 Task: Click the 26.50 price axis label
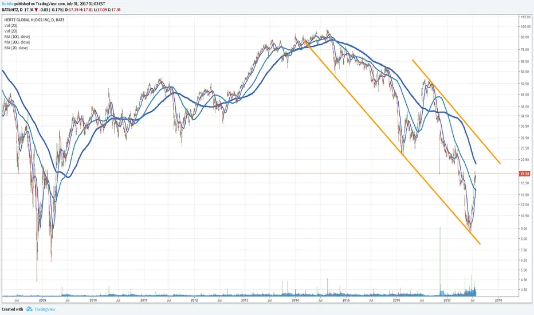coord(525,138)
